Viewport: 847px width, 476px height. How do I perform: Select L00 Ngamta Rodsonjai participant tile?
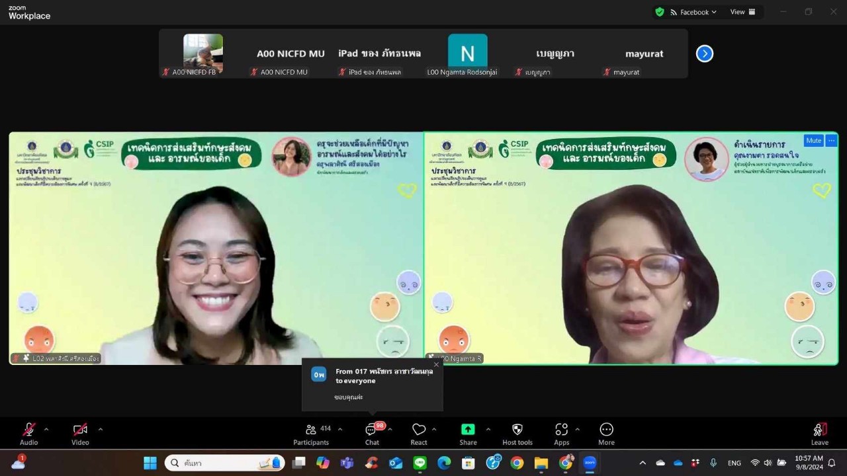(x=467, y=54)
